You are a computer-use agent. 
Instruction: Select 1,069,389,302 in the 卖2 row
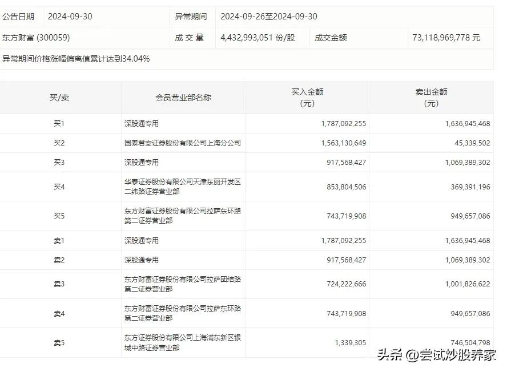click(x=468, y=260)
